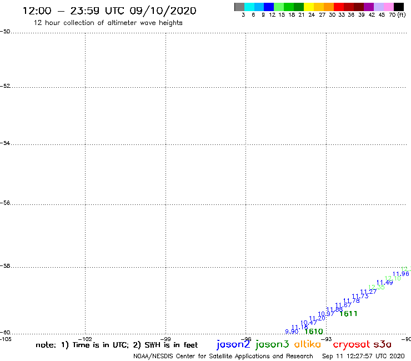Click the bold green '1610' time marker
411x361 pixels.
(x=314, y=332)
